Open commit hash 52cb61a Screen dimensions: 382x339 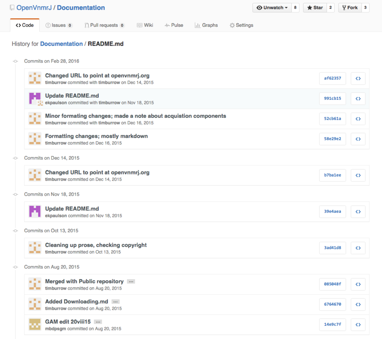333,119
